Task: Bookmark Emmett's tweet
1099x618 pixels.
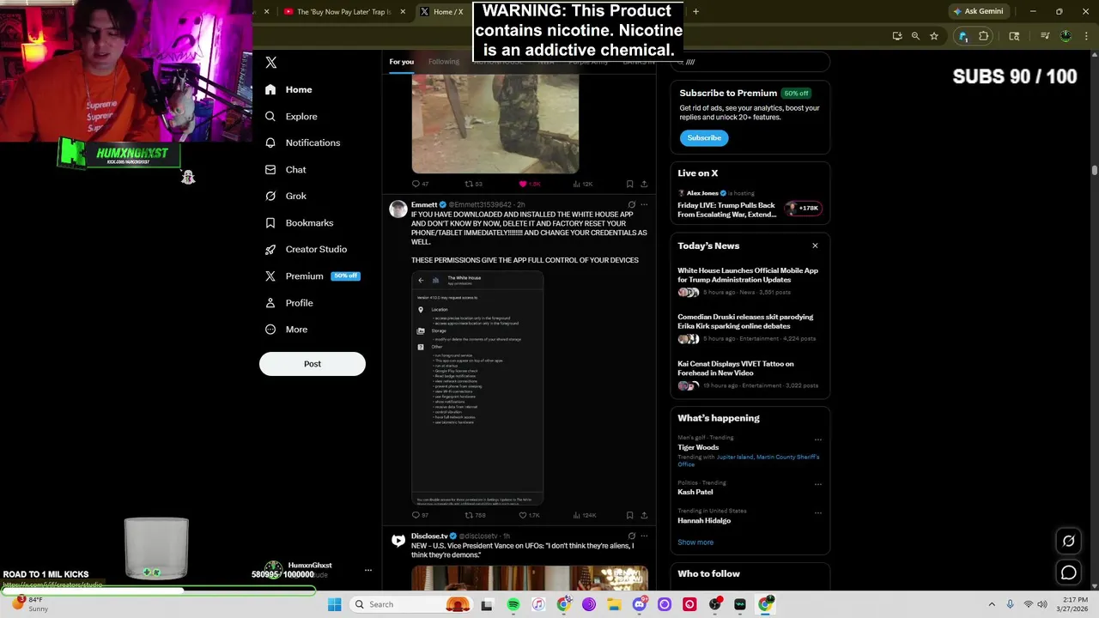Action: point(629,515)
